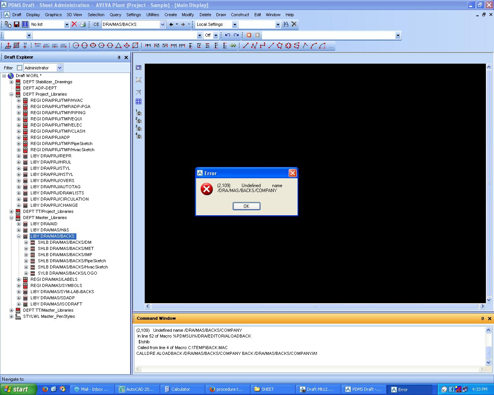Screen dimensions: 494x395
Task: Click the black back arrow next to CE box
Action: click(171, 24)
